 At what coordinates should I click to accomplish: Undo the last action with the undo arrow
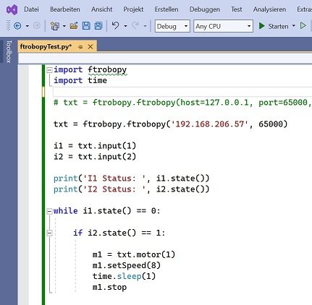tap(116, 25)
